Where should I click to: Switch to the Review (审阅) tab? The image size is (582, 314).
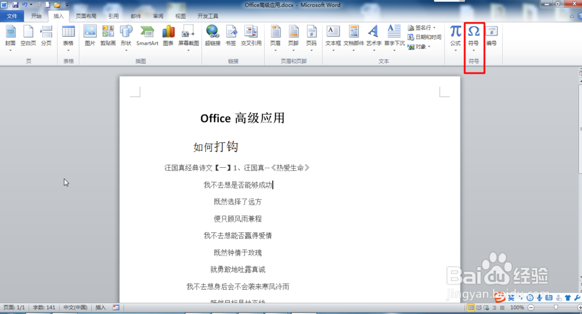(158, 16)
